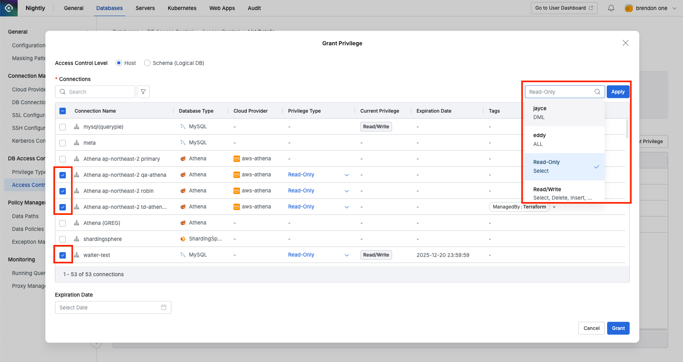Screen dimensions: 683x362
Task: Click the brendon one user avatar
Action: click(628, 8)
